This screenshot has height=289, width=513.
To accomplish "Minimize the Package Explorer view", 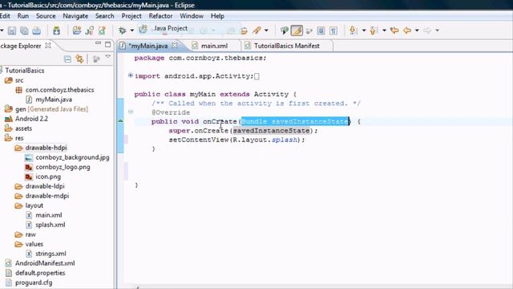I will point(98,43).
